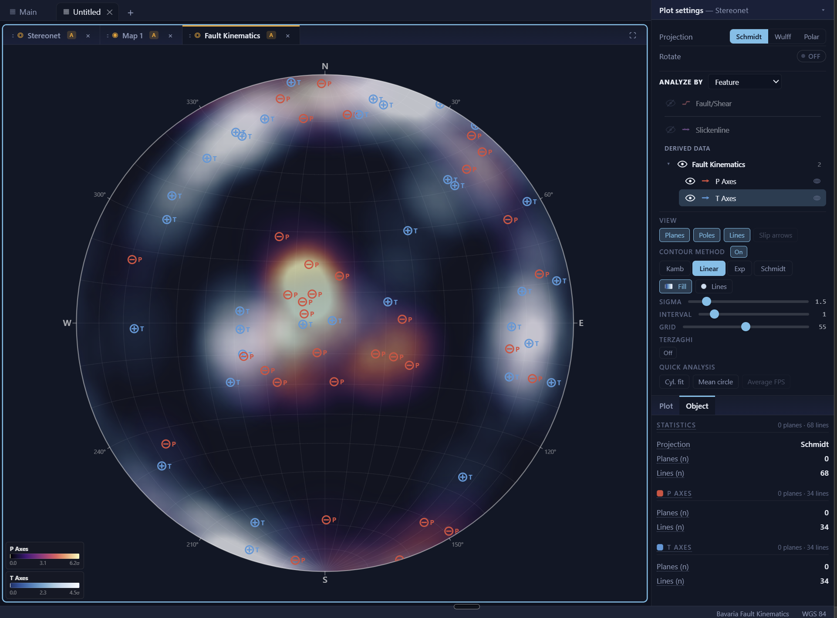The height and width of the screenshot is (618, 837).
Task: Run Cyl. fit quick analysis
Action: (674, 382)
